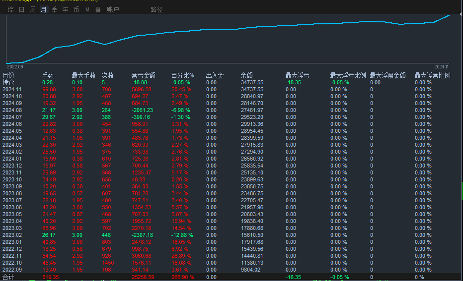Viewport: 463px width, 281px height.
Task: Click the 2022.09 chart axis label
Action: point(15,67)
